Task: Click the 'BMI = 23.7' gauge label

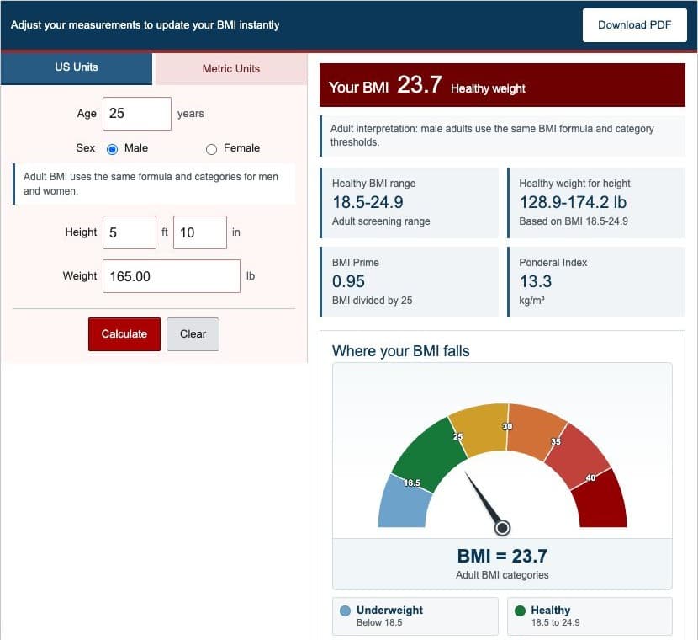Action: tap(502, 557)
